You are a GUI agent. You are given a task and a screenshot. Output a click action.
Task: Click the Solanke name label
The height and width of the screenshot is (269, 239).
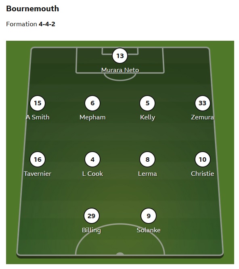[x=149, y=230]
